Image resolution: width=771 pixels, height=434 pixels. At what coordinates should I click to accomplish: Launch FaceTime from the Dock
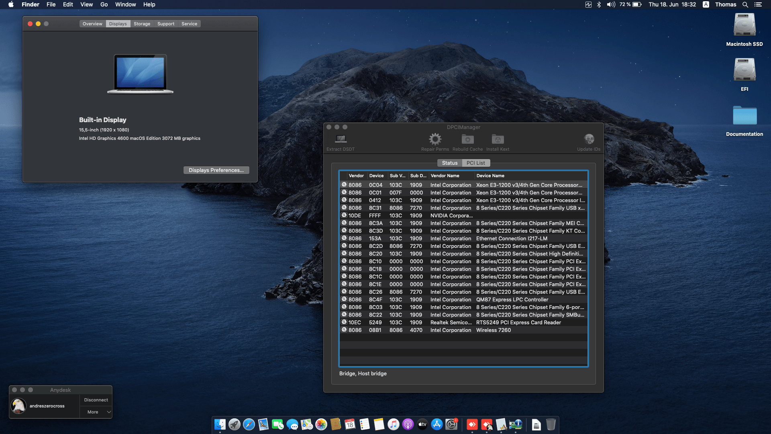[278, 424]
